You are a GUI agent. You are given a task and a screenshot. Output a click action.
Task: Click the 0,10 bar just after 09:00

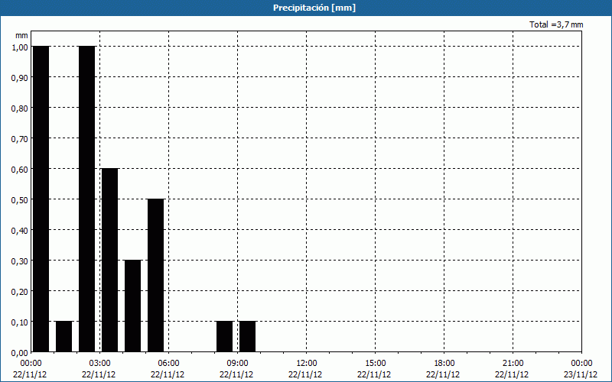click(x=247, y=336)
